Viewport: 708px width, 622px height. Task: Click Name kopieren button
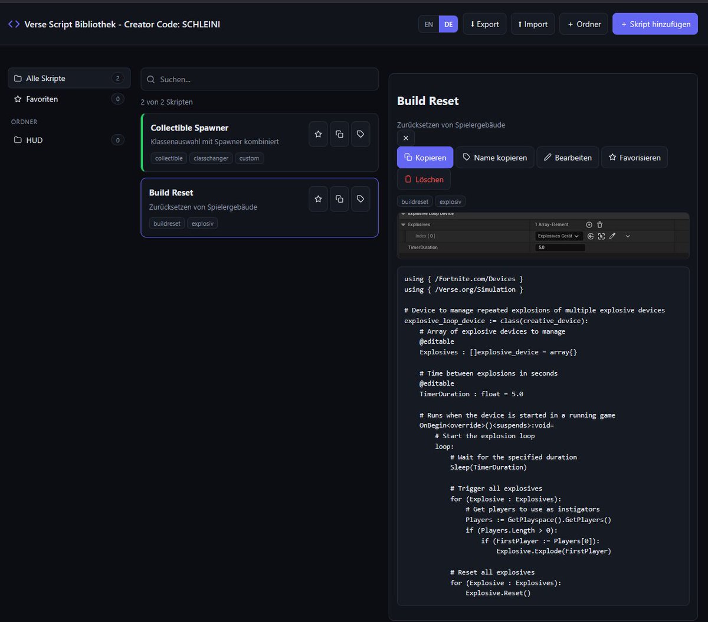[494, 158]
